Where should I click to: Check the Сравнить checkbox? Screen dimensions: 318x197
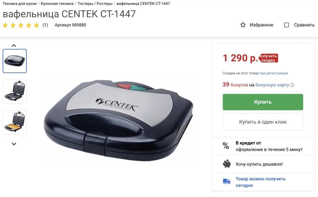click(x=286, y=25)
